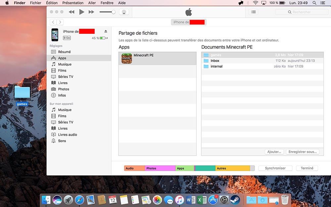Image resolution: width=331 pixels, height=207 pixels.
Task: Open the Aller menu
Action: (x=92, y=3)
